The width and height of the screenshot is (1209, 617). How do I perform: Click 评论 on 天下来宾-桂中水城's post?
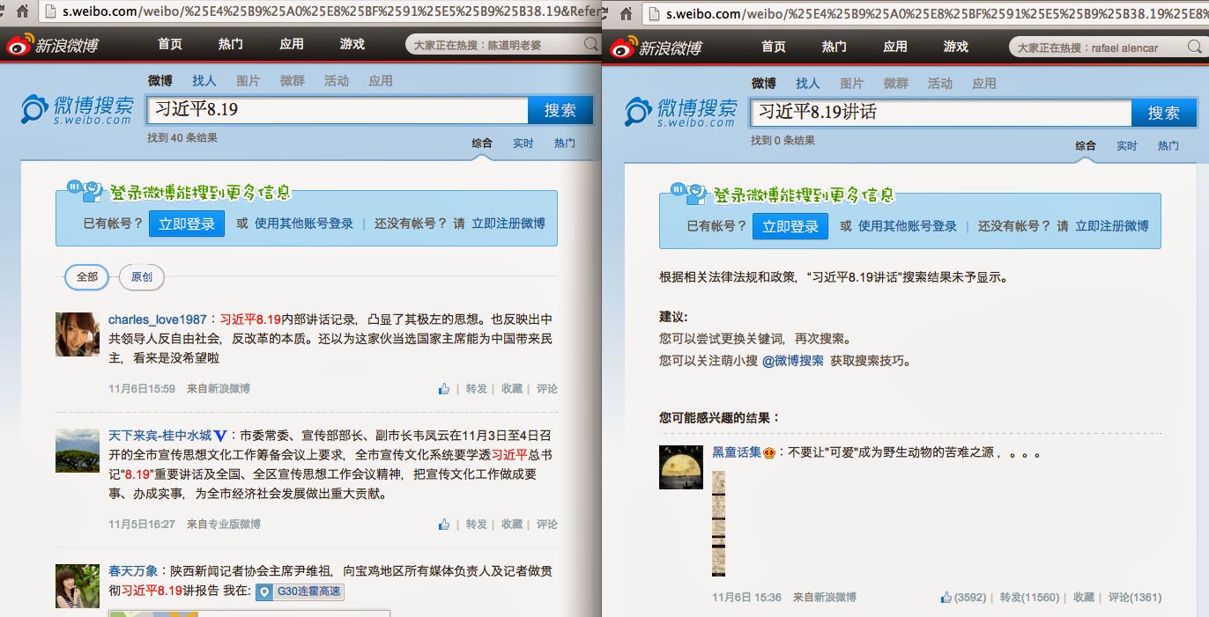[547, 525]
